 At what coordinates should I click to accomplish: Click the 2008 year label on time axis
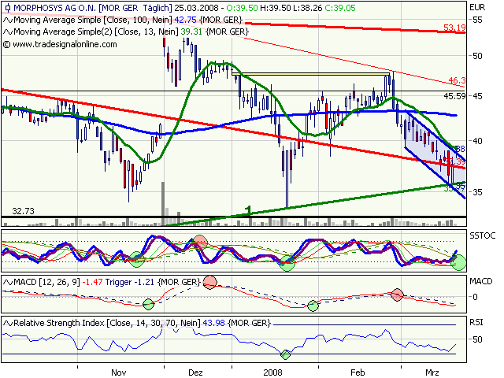click(x=272, y=372)
